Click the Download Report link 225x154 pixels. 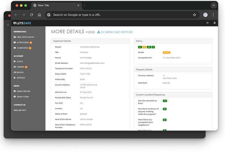click(x=115, y=32)
